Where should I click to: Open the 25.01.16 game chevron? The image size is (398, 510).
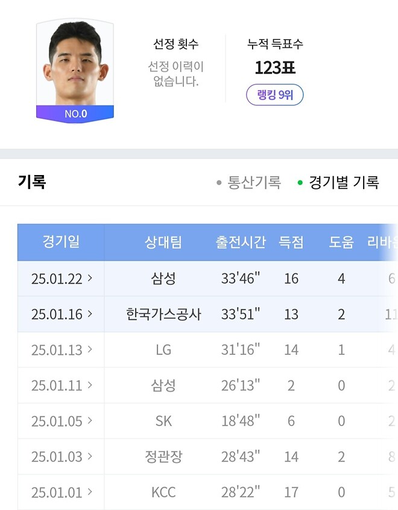pos(90,314)
